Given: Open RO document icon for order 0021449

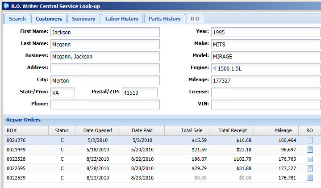Looking at the screenshot, I should pos(310,150).
